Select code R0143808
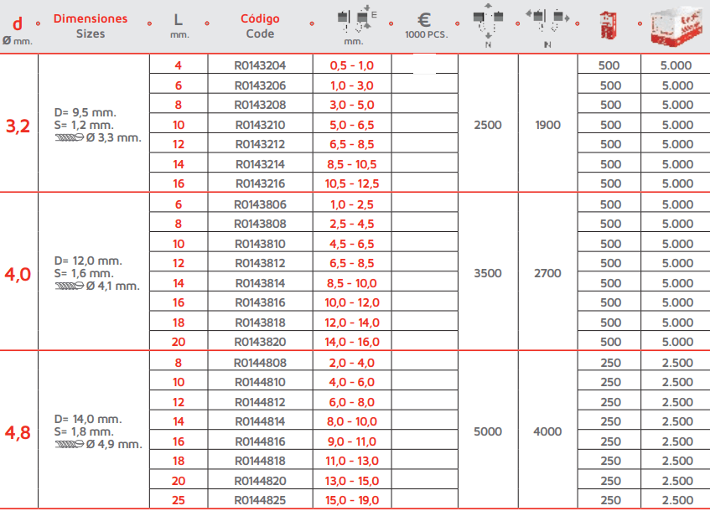This screenshot has width=710, height=511. [x=260, y=224]
